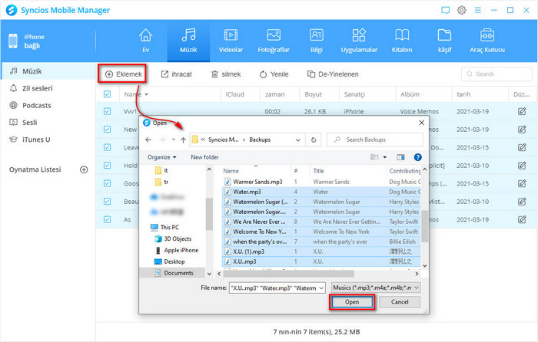Focus the main Search field
Image resolution: width=538 pixels, height=342 pixels.
(496, 74)
